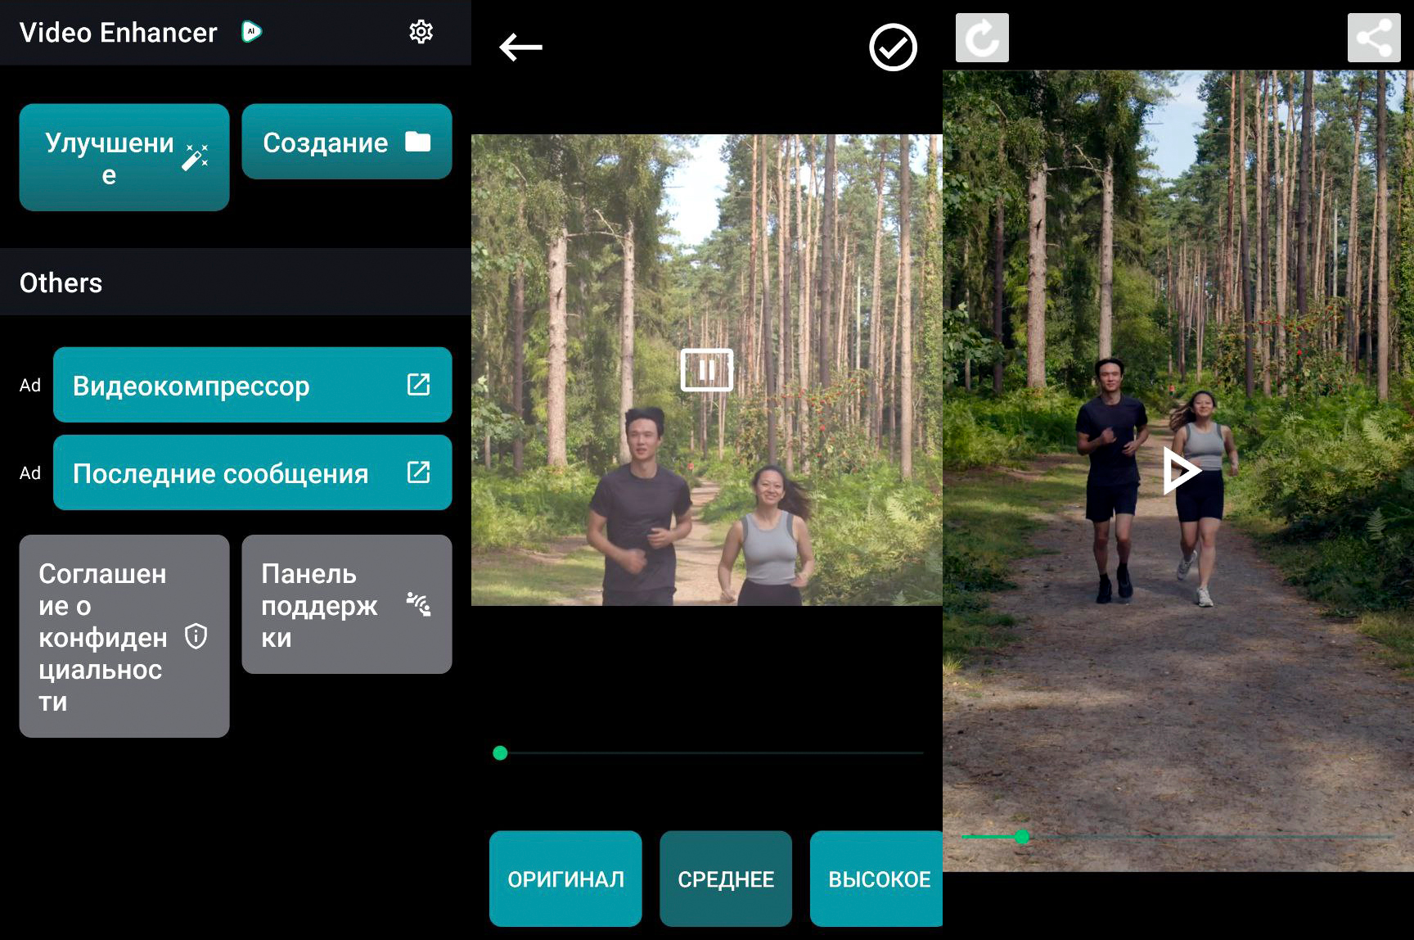The image size is (1414, 940).
Task: Click the AI logo beside Video Enhancer title
Action: tap(252, 32)
